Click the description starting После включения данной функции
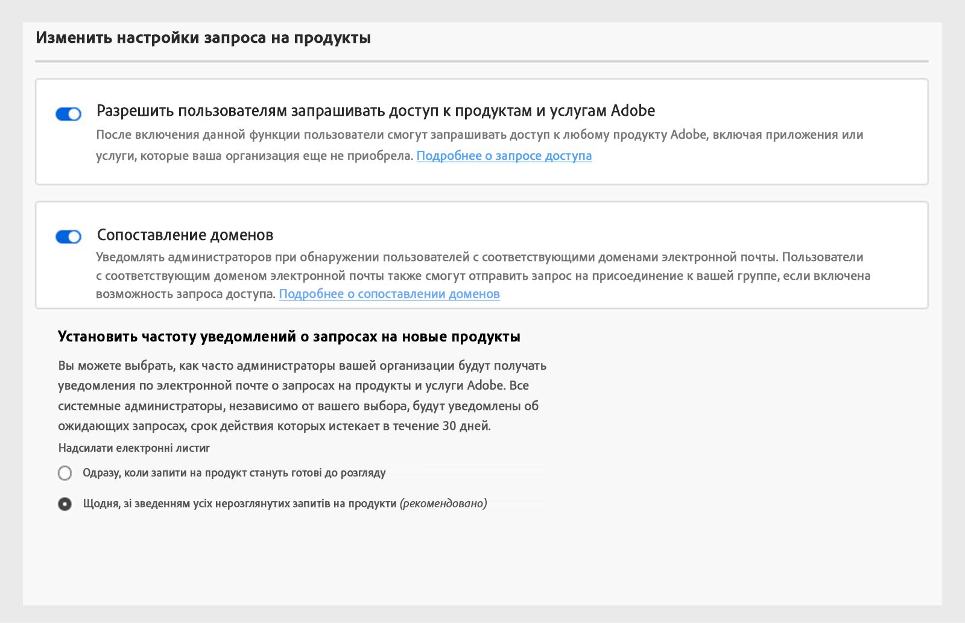 coord(479,135)
